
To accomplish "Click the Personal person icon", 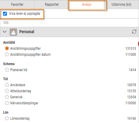I will [13, 32].
